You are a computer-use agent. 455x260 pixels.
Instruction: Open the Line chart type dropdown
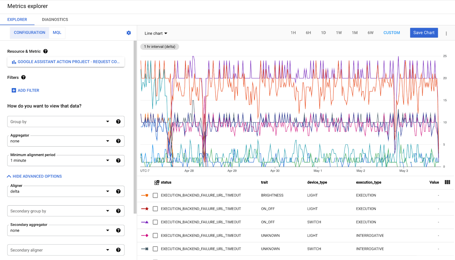point(156,33)
